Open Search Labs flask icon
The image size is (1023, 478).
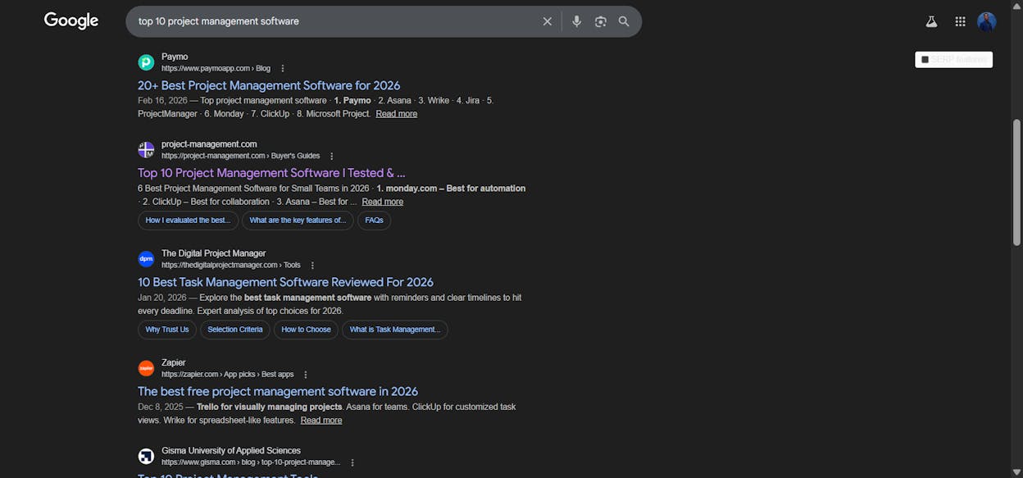pyautogui.click(x=931, y=21)
